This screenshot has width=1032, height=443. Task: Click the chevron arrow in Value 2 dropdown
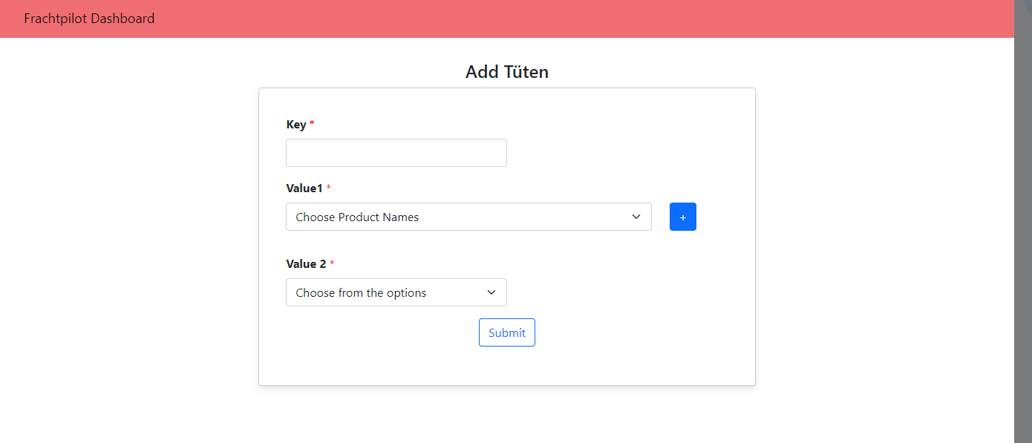[x=491, y=292]
